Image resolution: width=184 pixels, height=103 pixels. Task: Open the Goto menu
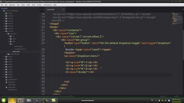point(28,5)
